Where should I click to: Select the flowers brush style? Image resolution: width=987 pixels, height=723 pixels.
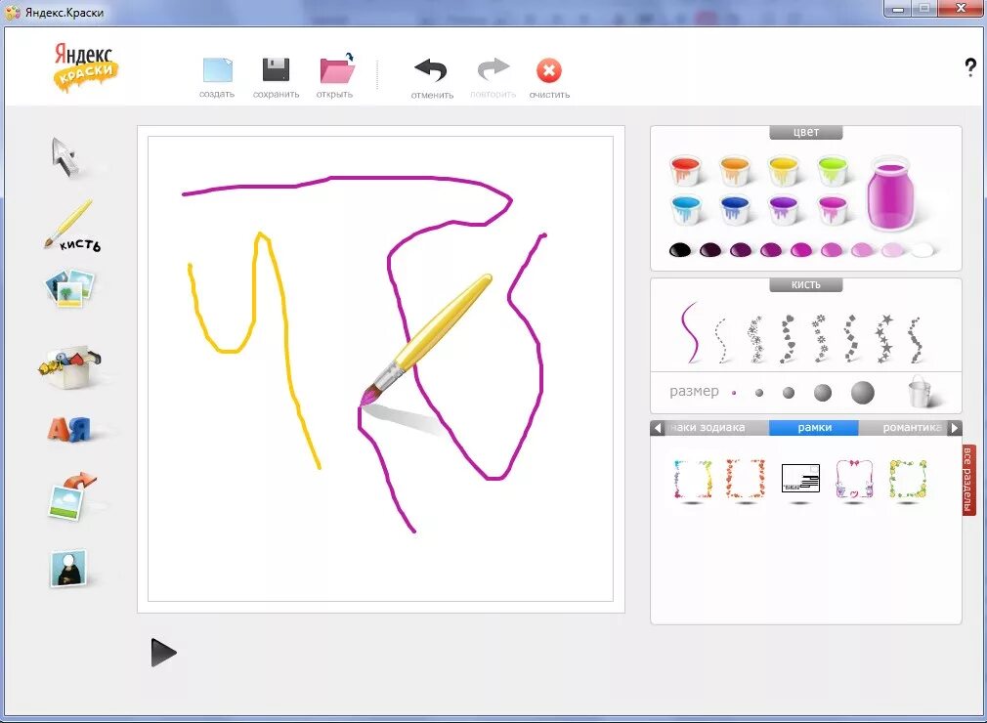pyautogui.click(x=820, y=338)
